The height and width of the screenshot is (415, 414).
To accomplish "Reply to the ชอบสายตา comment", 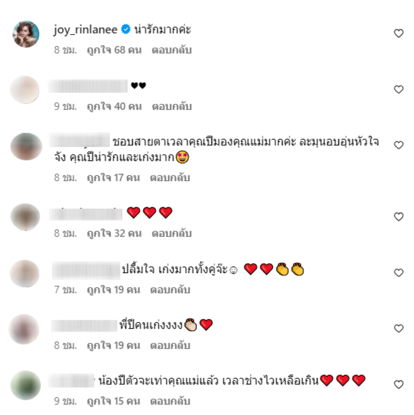I will [x=170, y=177].
